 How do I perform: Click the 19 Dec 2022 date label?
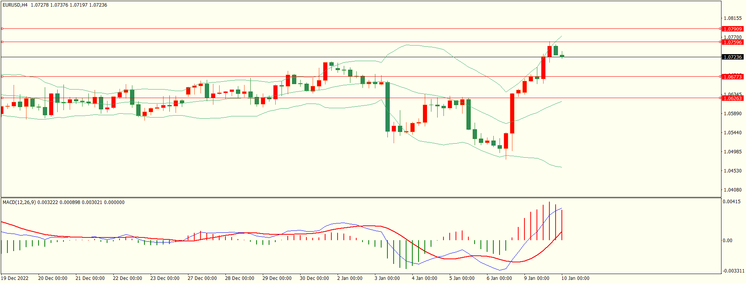coord(14,278)
